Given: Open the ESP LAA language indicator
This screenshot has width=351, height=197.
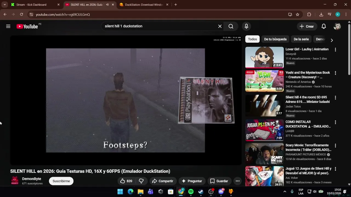Looking at the screenshot, I should 301,192.
